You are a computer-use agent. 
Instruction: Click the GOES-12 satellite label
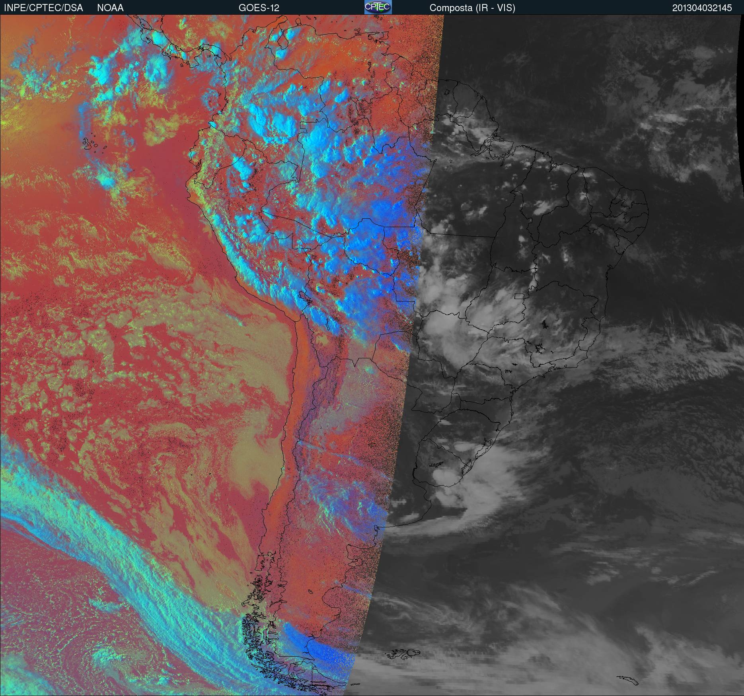pos(259,8)
